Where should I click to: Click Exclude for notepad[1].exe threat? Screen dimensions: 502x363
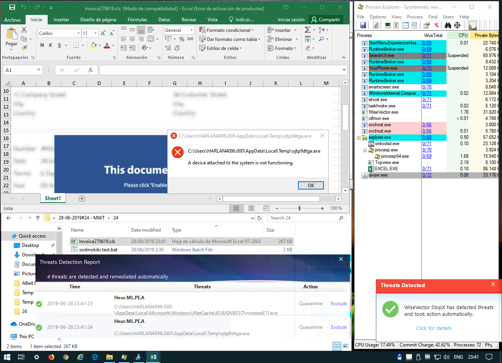339,304
